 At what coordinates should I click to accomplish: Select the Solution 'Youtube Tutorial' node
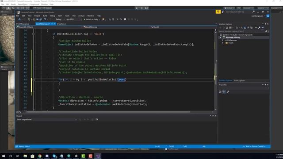tap(236, 35)
